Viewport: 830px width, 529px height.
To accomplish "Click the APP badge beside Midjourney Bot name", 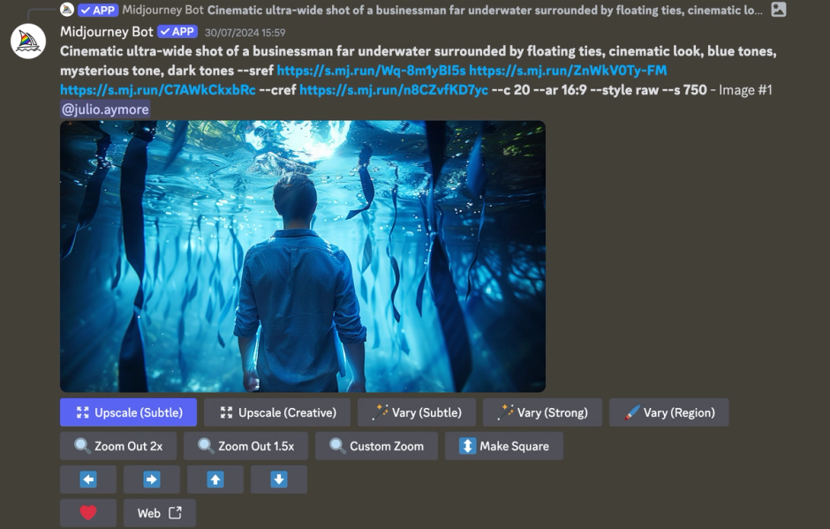I will [x=177, y=32].
